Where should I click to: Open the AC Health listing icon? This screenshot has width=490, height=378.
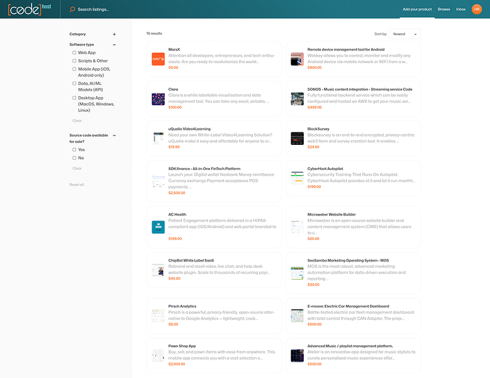(x=158, y=227)
